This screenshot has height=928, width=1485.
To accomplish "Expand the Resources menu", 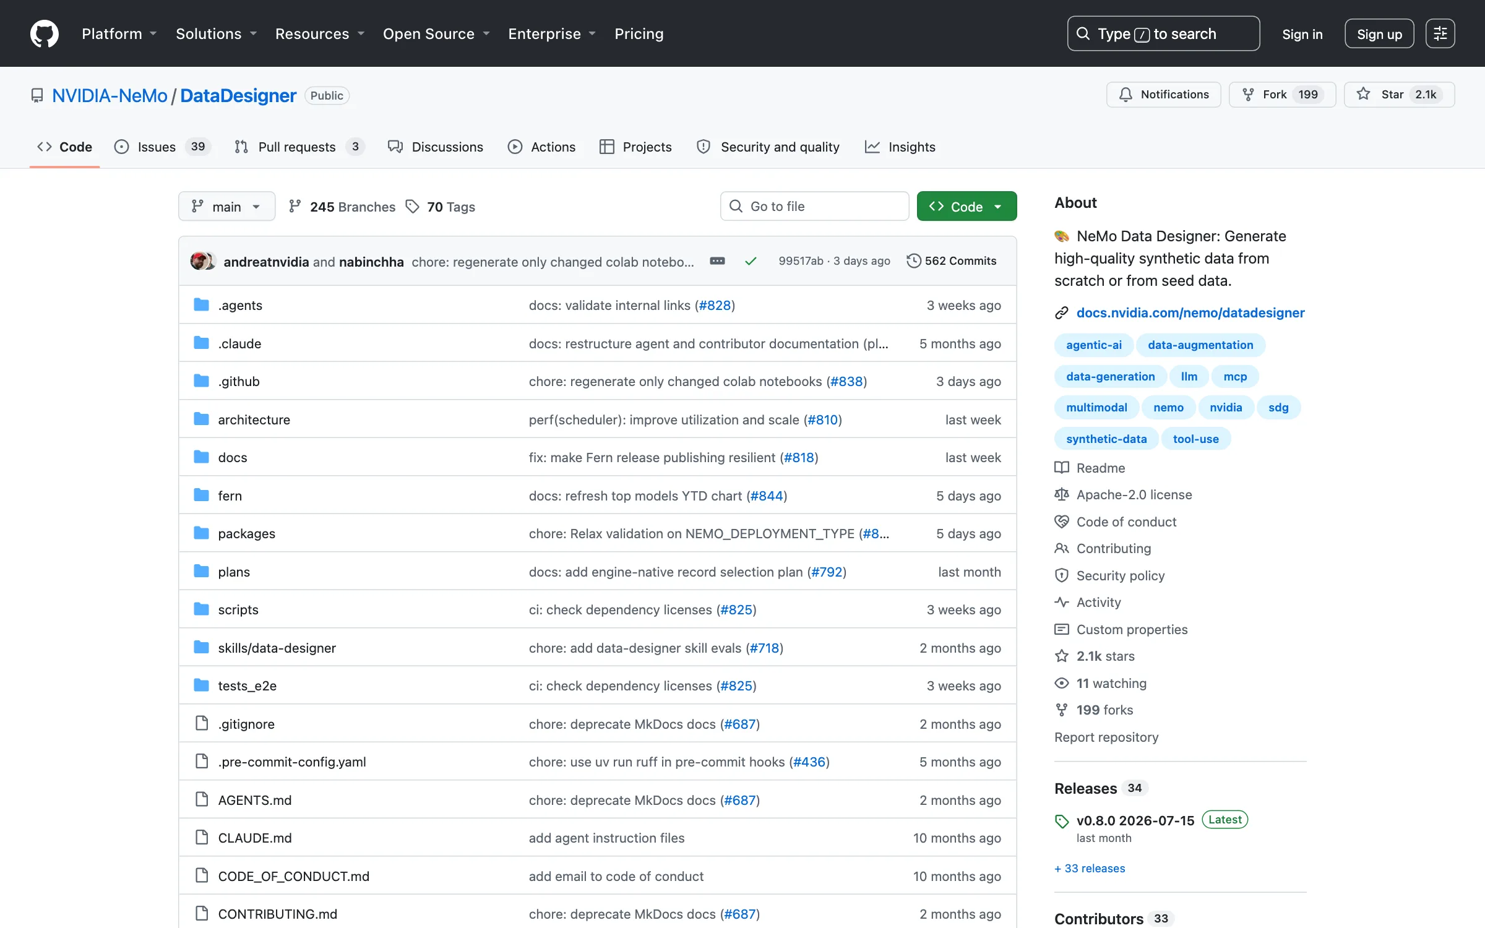I will tap(319, 33).
